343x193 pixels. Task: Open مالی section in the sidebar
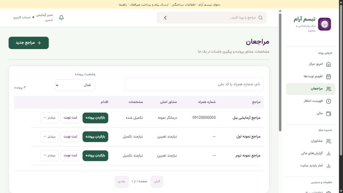(x=310, y=114)
